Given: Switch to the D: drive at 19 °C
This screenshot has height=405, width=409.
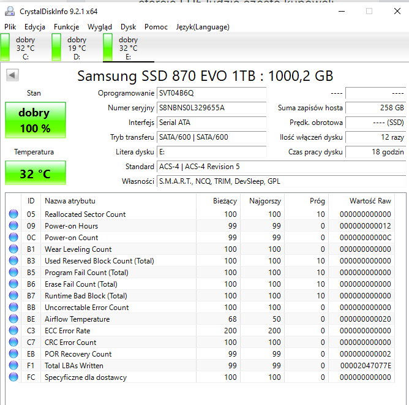Looking at the screenshot, I should [x=77, y=48].
